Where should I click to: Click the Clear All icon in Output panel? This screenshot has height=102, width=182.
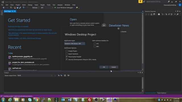click(x=65, y=75)
